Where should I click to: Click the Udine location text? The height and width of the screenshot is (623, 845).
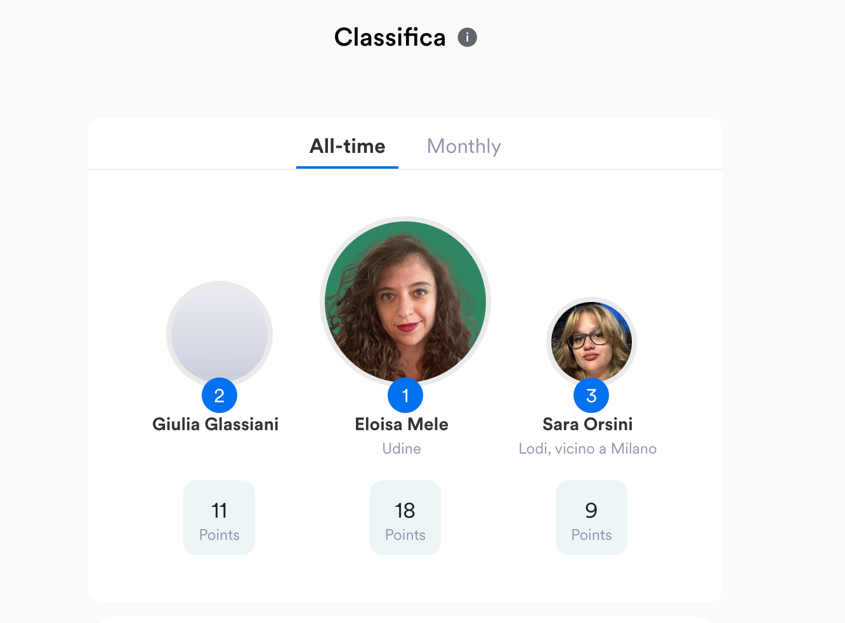[402, 449]
